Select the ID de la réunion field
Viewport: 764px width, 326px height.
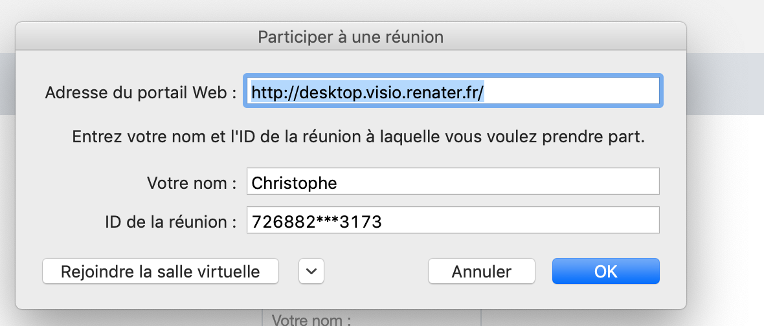(x=453, y=220)
